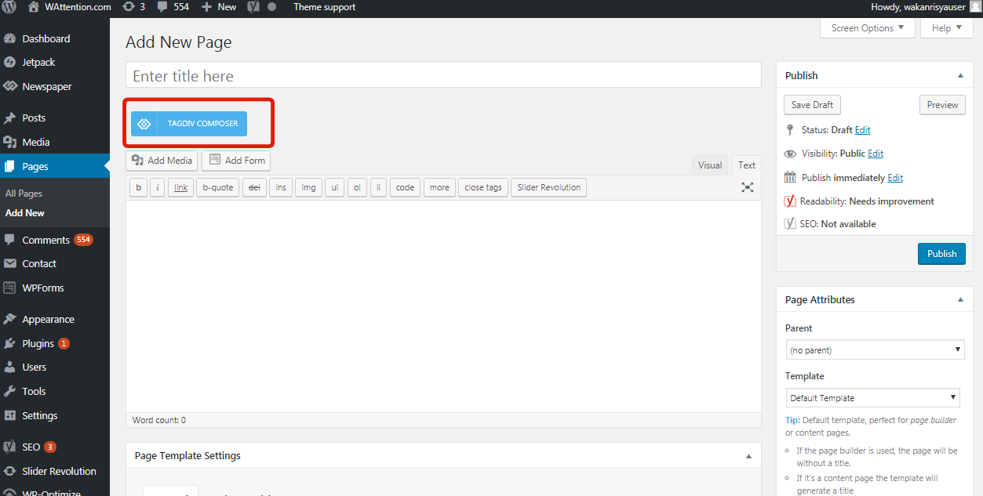Viewport: 983px width, 496px height.
Task: Open the wakanrisyauser profile menu
Action: pyautogui.click(x=926, y=7)
